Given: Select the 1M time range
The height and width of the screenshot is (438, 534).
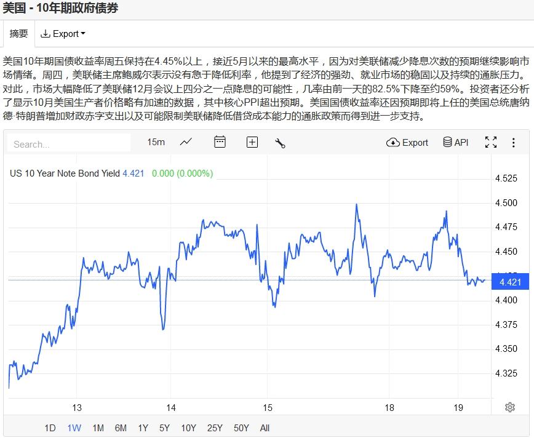Looking at the screenshot, I should click(x=98, y=428).
